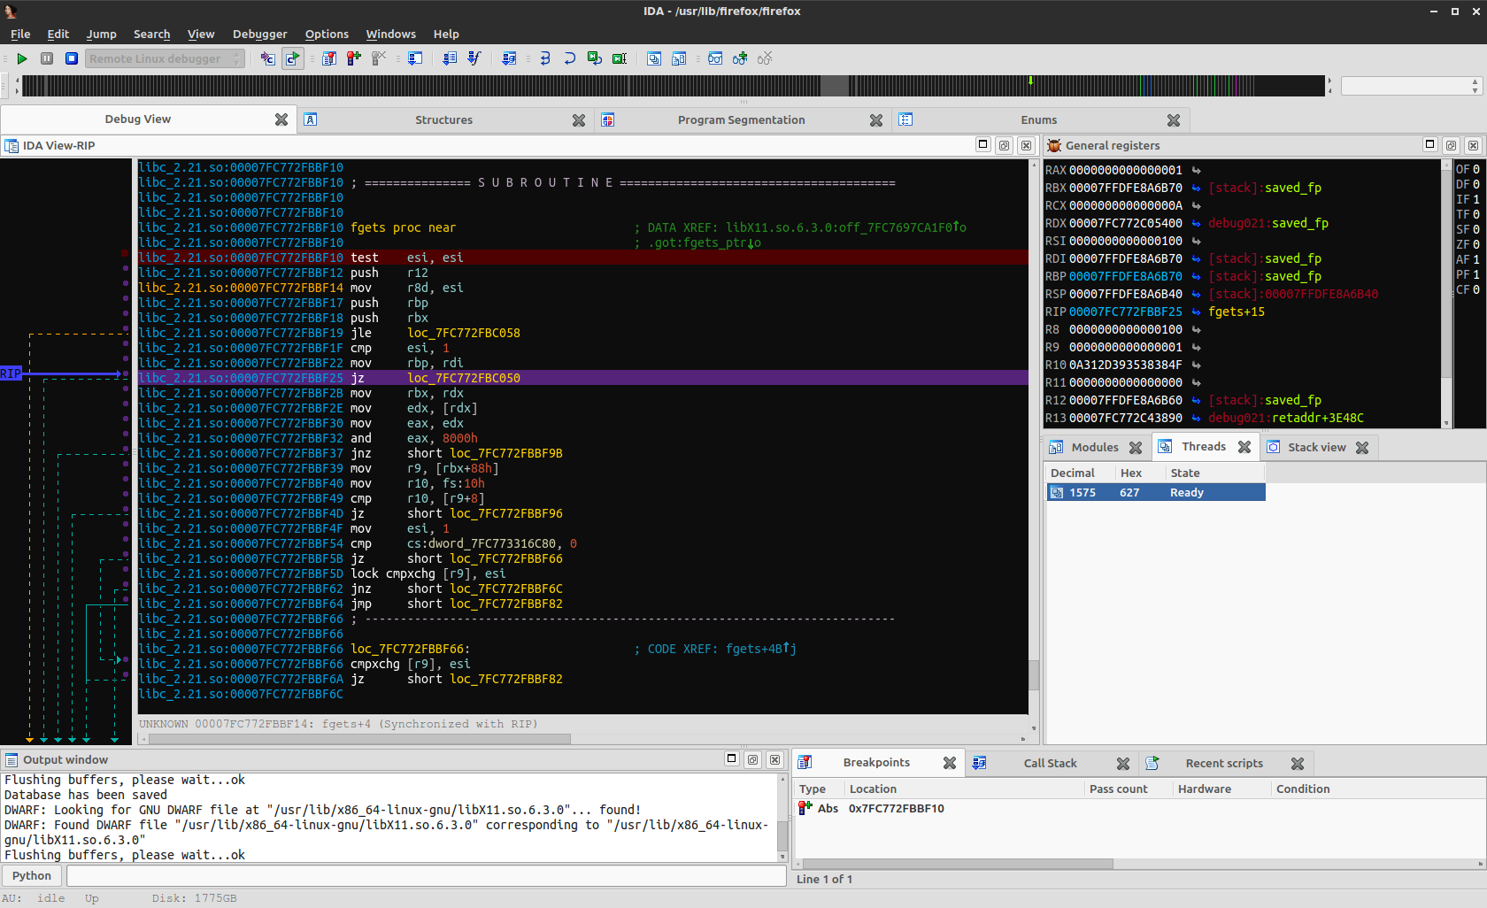Switch to the Call Stack tab
Image resolution: width=1487 pixels, height=908 pixels.
point(1050,763)
